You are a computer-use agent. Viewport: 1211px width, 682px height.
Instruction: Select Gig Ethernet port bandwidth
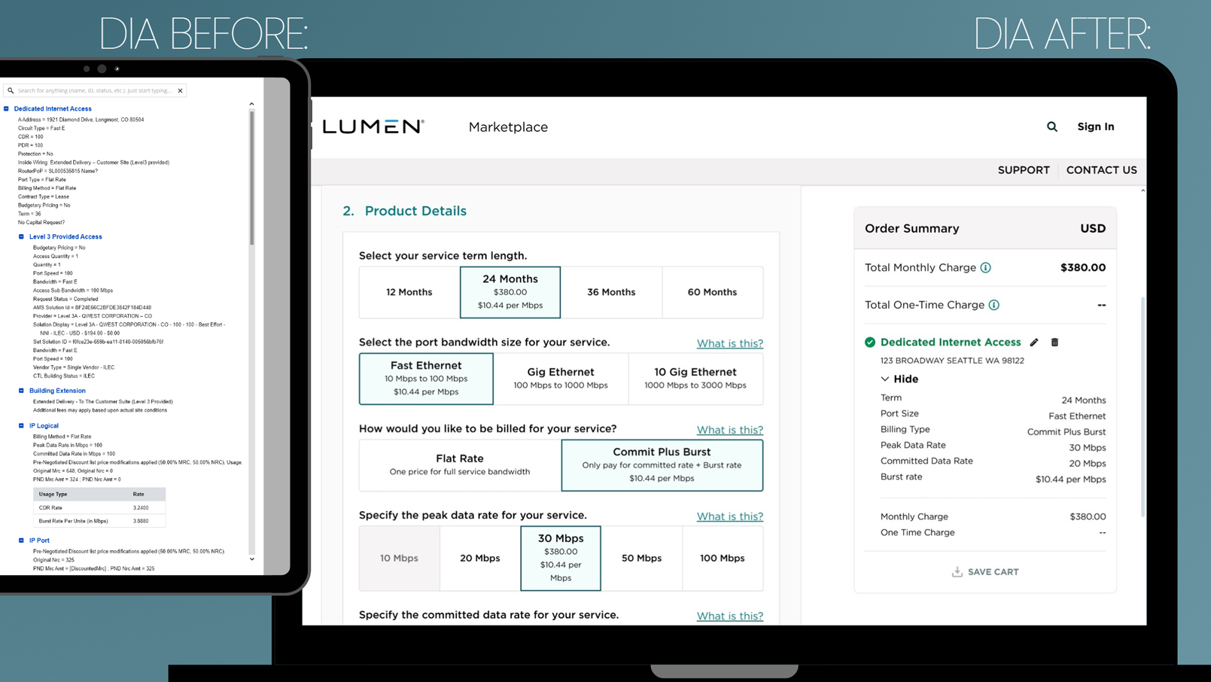pos(560,378)
